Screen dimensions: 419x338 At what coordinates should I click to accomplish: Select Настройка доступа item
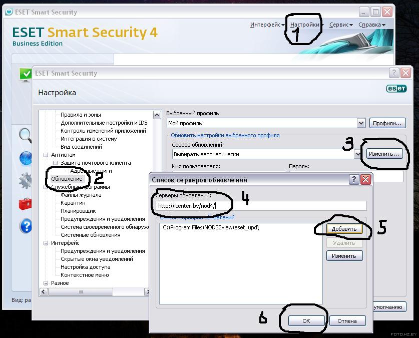coord(86,267)
